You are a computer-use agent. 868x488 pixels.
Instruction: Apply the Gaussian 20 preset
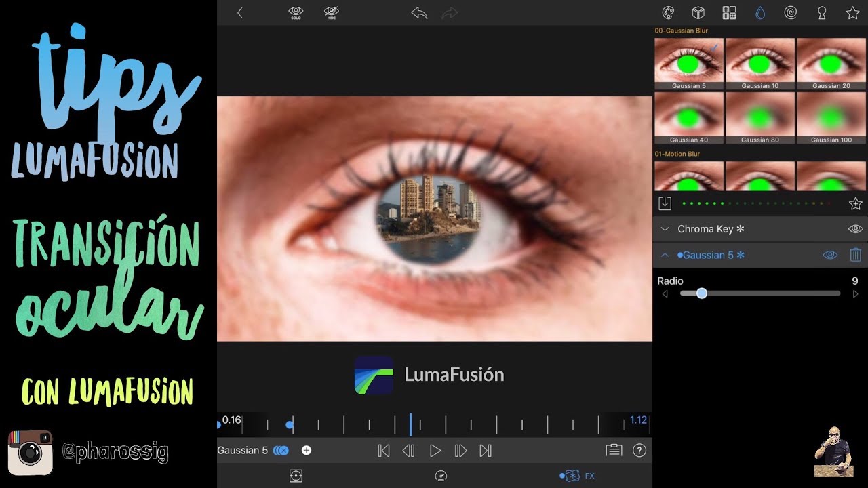[x=831, y=63]
